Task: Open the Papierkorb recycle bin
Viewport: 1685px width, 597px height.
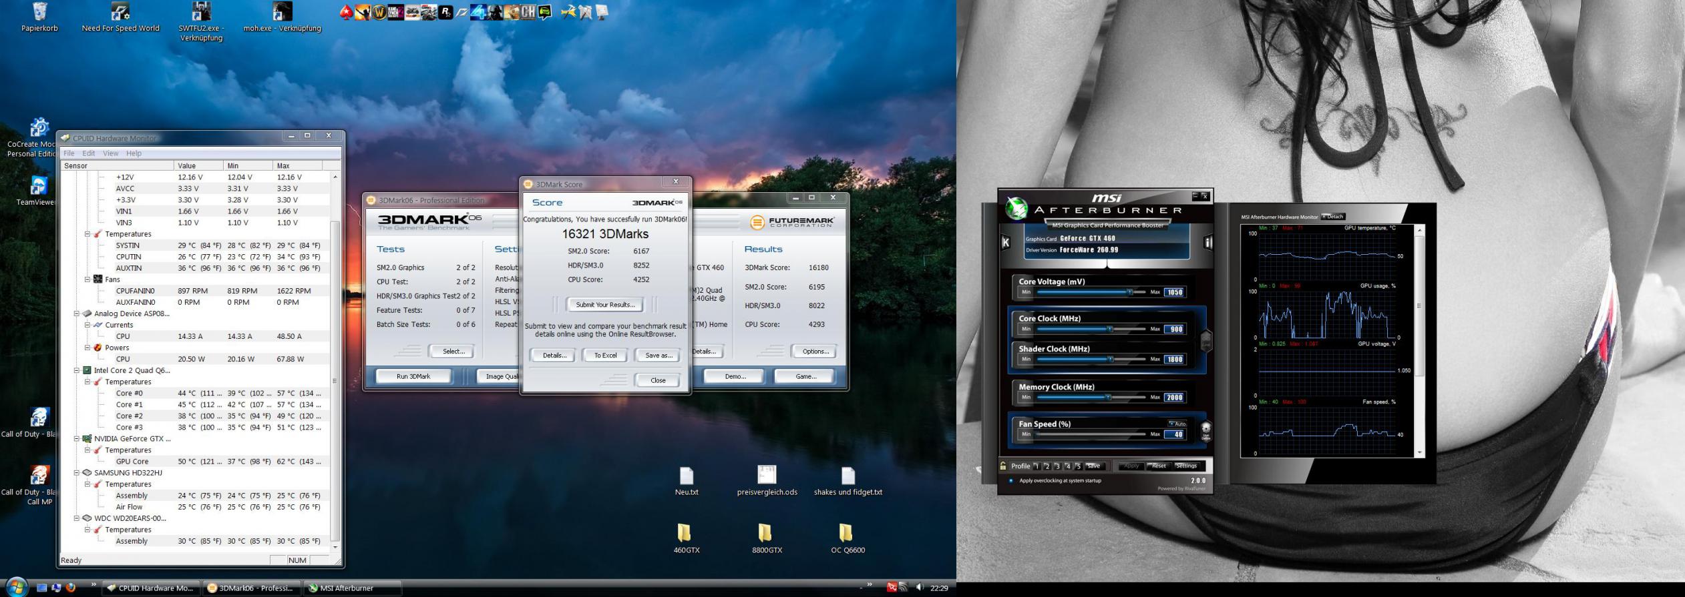Action: tap(39, 17)
